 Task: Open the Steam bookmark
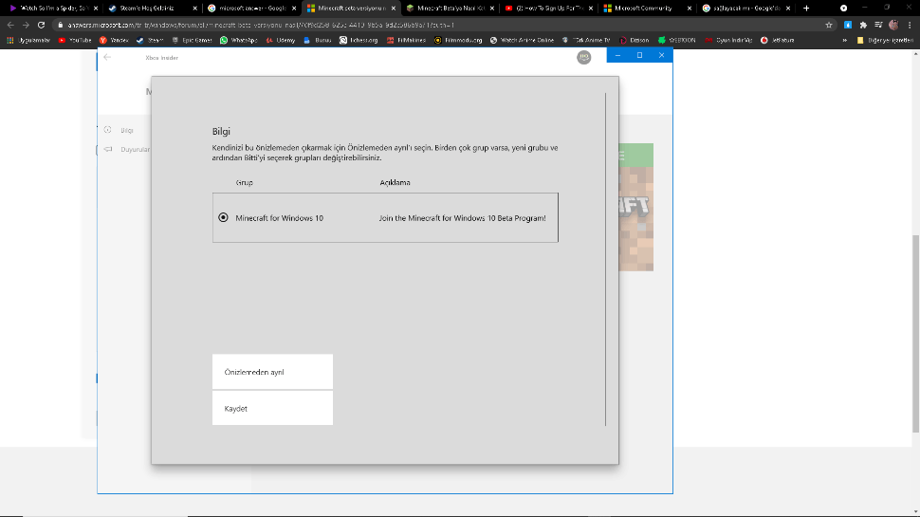pyautogui.click(x=150, y=41)
